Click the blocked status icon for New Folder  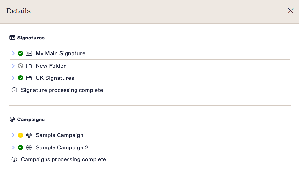20,66
